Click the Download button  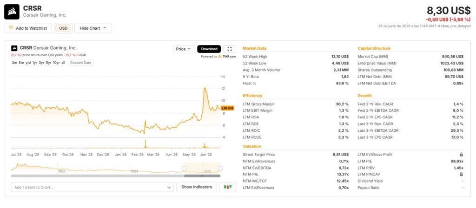coord(209,49)
